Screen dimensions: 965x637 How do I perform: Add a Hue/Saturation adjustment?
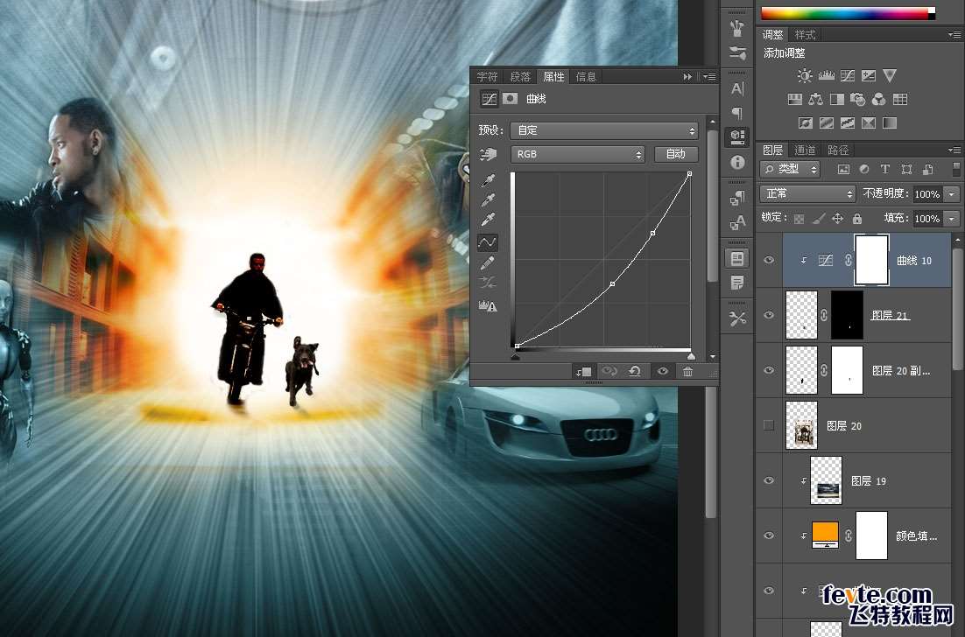click(794, 99)
